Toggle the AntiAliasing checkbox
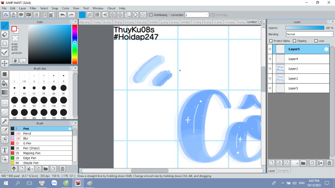Screen dimensions: 335x188 151,15
